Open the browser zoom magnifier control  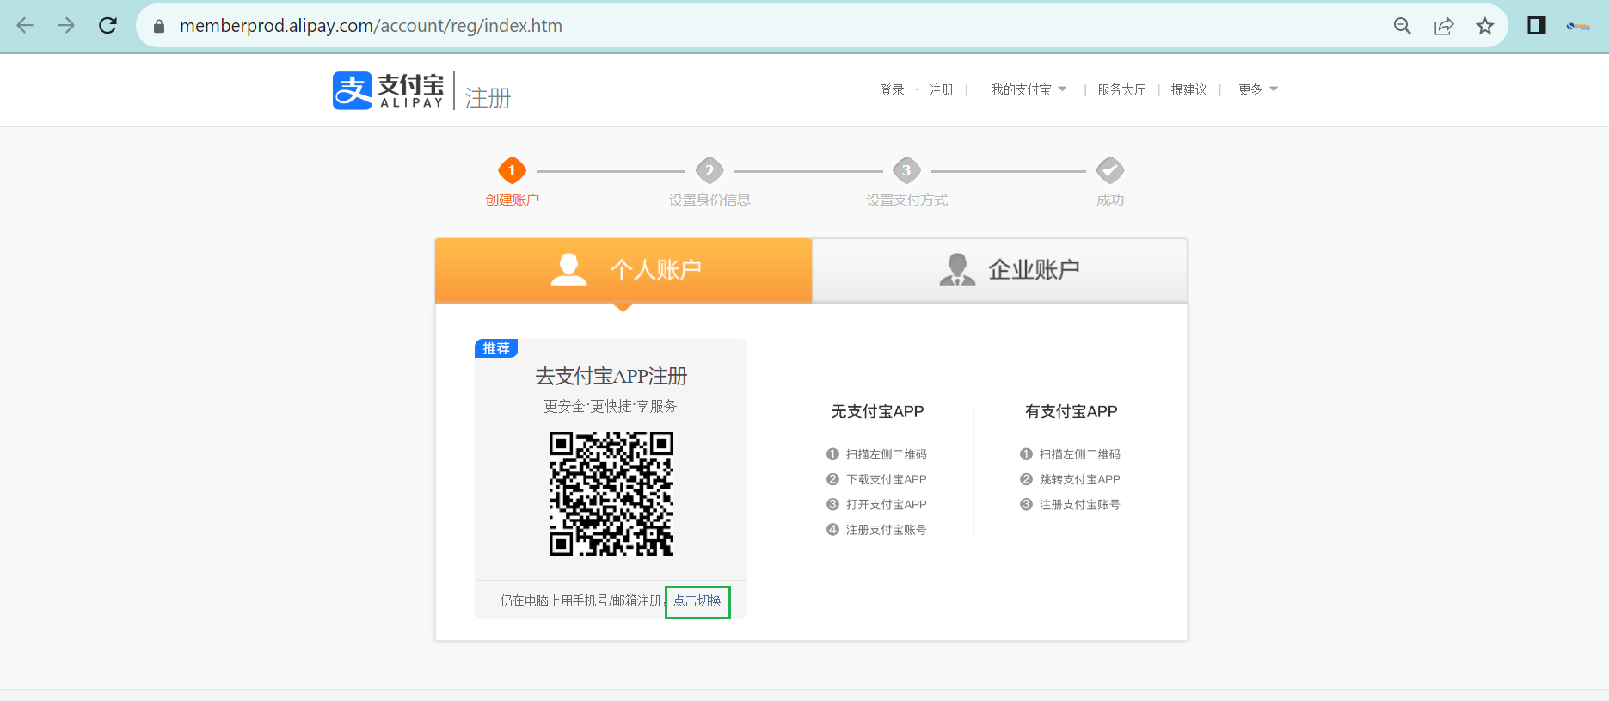[x=1403, y=26]
